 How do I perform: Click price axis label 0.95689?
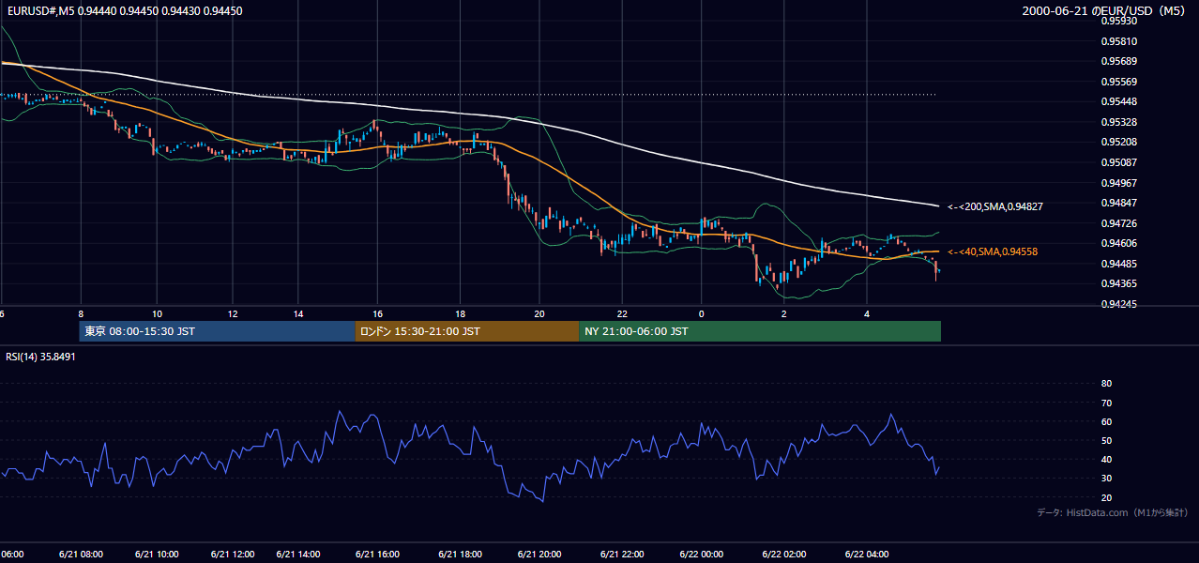click(x=1119, y=61)
